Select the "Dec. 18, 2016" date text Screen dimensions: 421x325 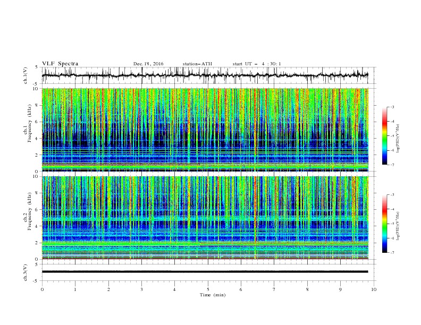(148, 64)
